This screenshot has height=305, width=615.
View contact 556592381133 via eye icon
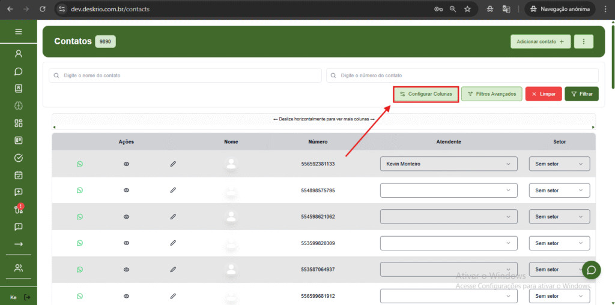[126, 164]
